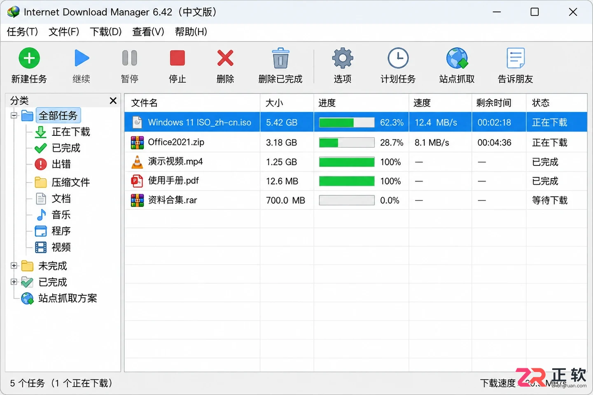Open the 查看(V) menu
Screen dimensions: 593x395
pyautogui.click(x=148, y=32)
